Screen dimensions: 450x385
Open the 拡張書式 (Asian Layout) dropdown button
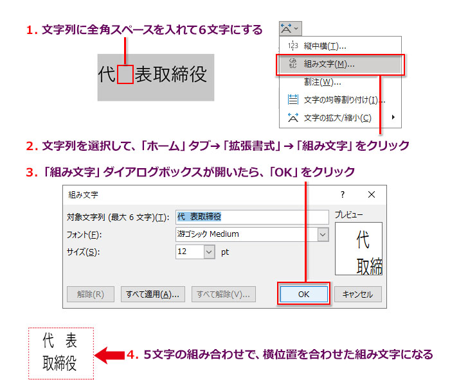tap(290, 28)
